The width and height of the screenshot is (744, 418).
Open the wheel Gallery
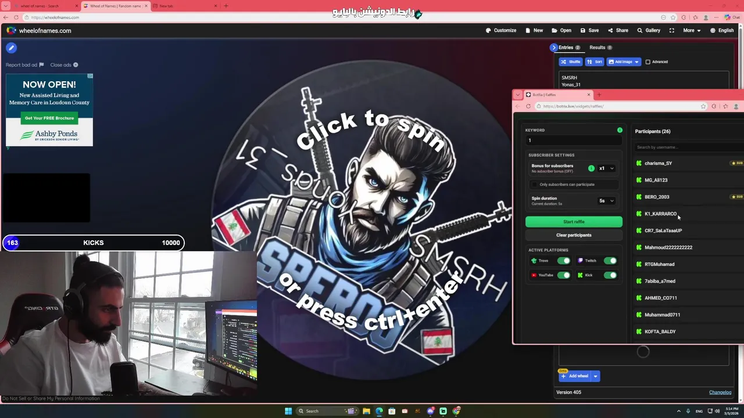click(649, 30)
